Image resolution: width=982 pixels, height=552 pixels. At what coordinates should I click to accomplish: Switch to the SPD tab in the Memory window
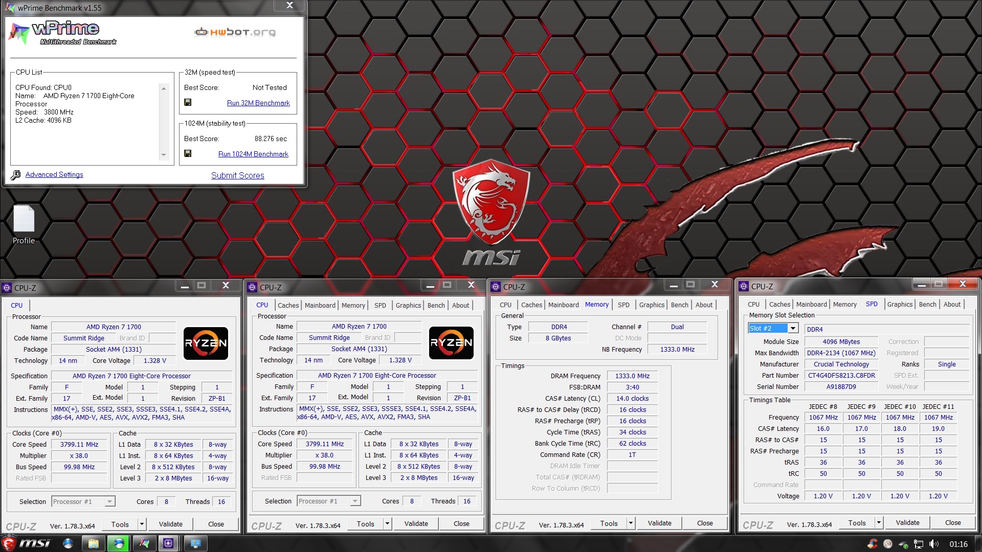tap(623, 305)
